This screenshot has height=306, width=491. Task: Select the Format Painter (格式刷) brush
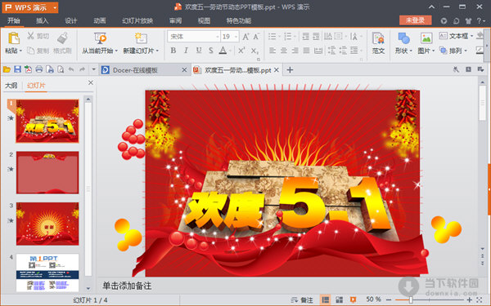tap(63, 38)
